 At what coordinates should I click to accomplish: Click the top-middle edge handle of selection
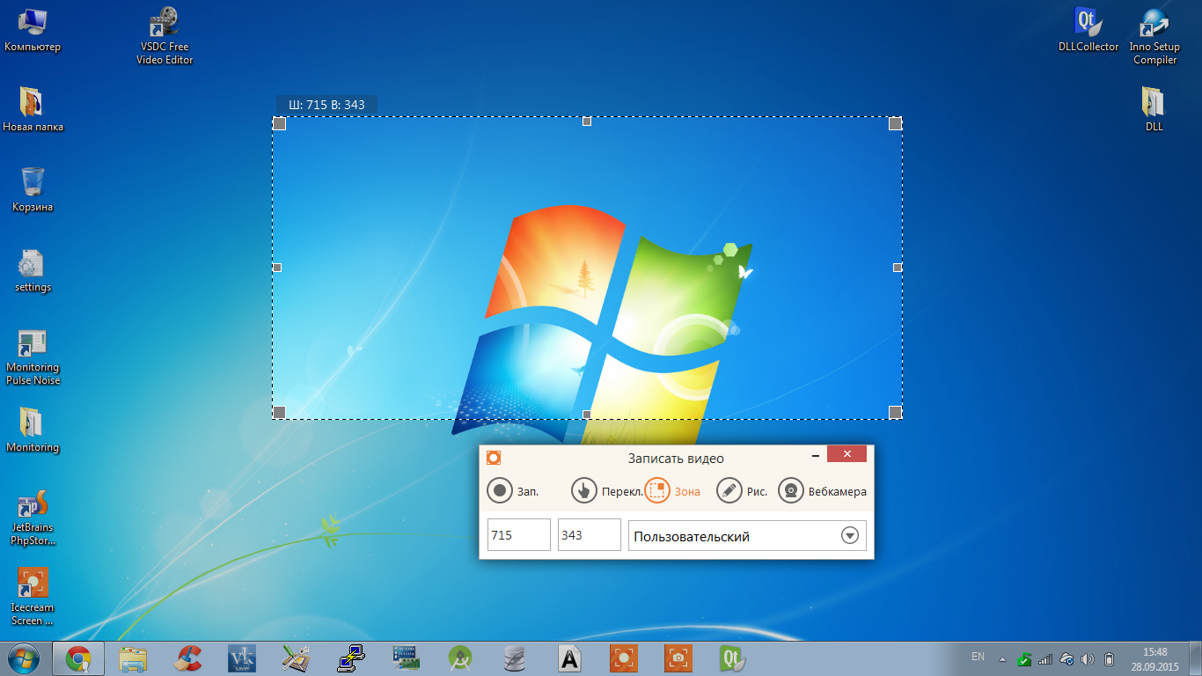[x=587, y=121]
